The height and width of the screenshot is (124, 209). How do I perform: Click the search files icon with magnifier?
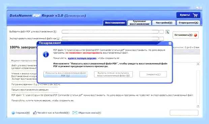point(167,32)
